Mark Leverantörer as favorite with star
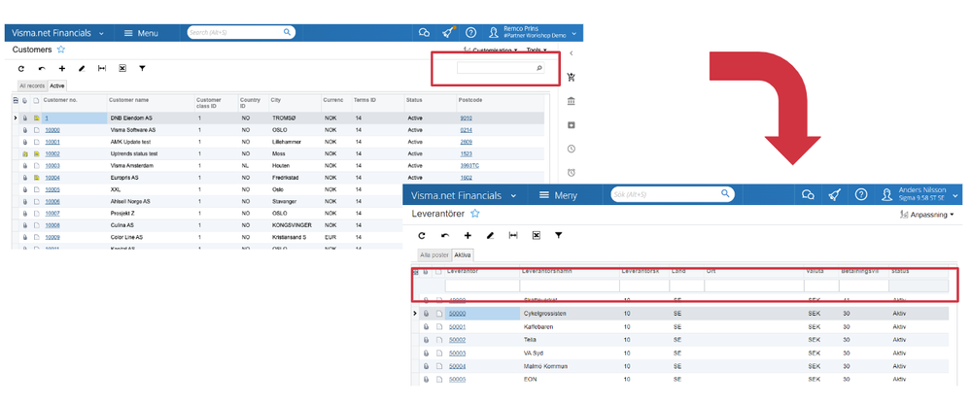971x404 pixels. pyautogui.click(x=475, y=214)
